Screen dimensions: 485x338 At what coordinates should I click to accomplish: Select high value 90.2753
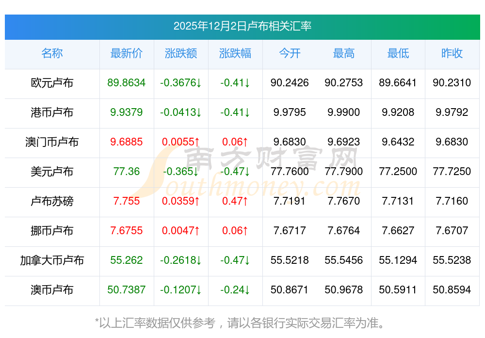[344, 83]
